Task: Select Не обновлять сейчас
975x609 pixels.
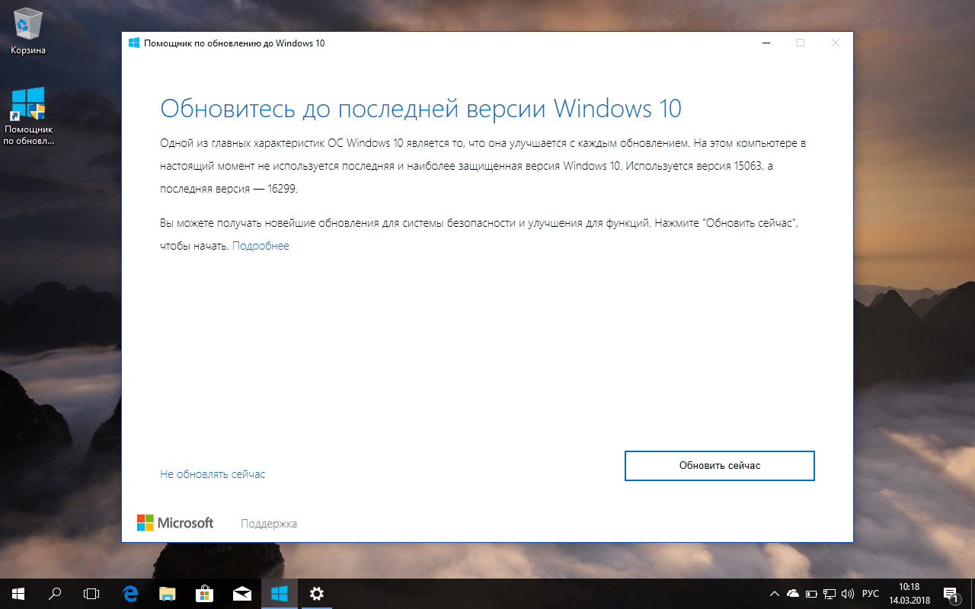Action: click(x=213, y=473)
